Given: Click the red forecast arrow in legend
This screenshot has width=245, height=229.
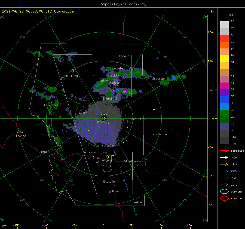Looking at the screenshot, I should point(224,151).
